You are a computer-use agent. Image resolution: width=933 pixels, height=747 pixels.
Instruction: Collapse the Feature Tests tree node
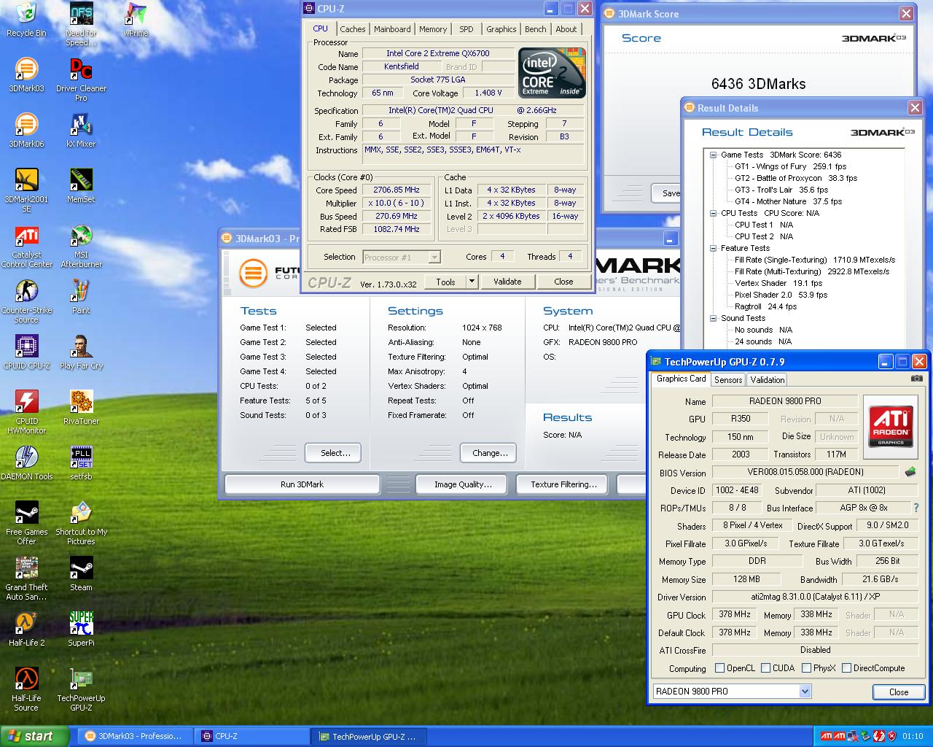click(713, 248)
